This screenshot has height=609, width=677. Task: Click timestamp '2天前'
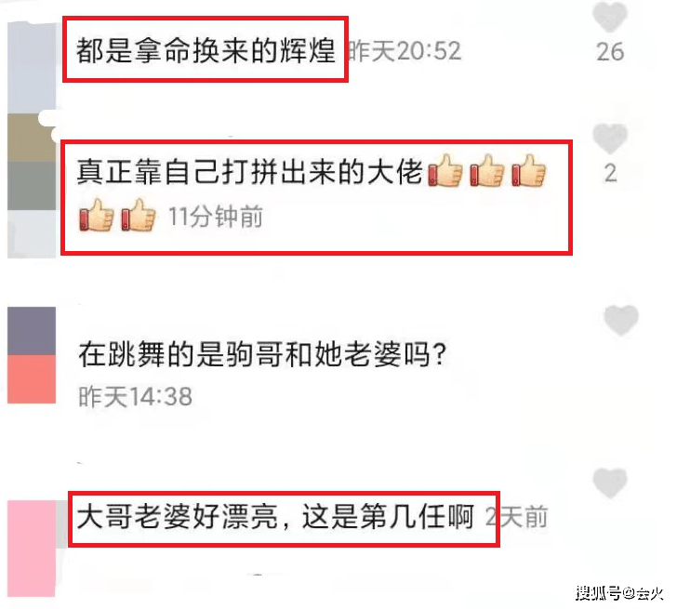click(516, 517)
